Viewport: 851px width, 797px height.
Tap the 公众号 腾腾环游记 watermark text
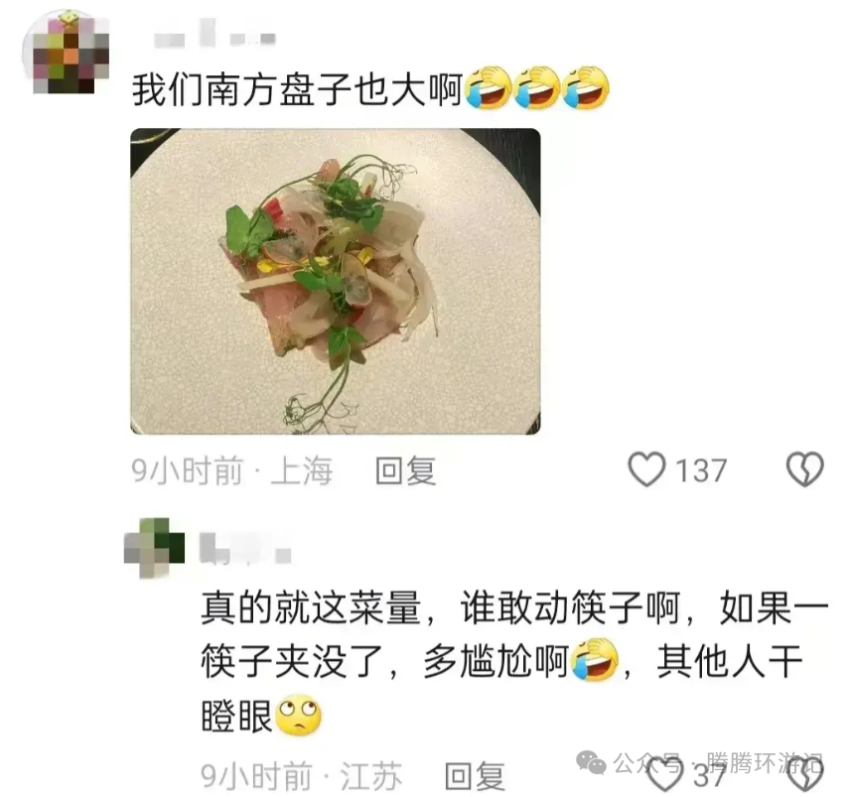click(x=718, y=763)
